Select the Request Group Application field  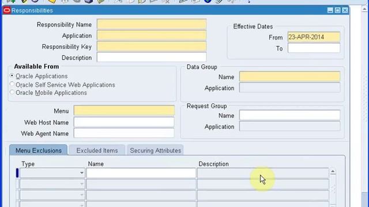[289, 126]
